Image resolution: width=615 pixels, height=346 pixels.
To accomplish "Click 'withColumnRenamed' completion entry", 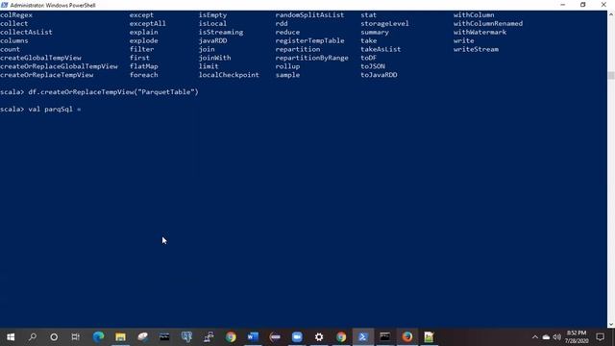I will [x=488, y=23].
